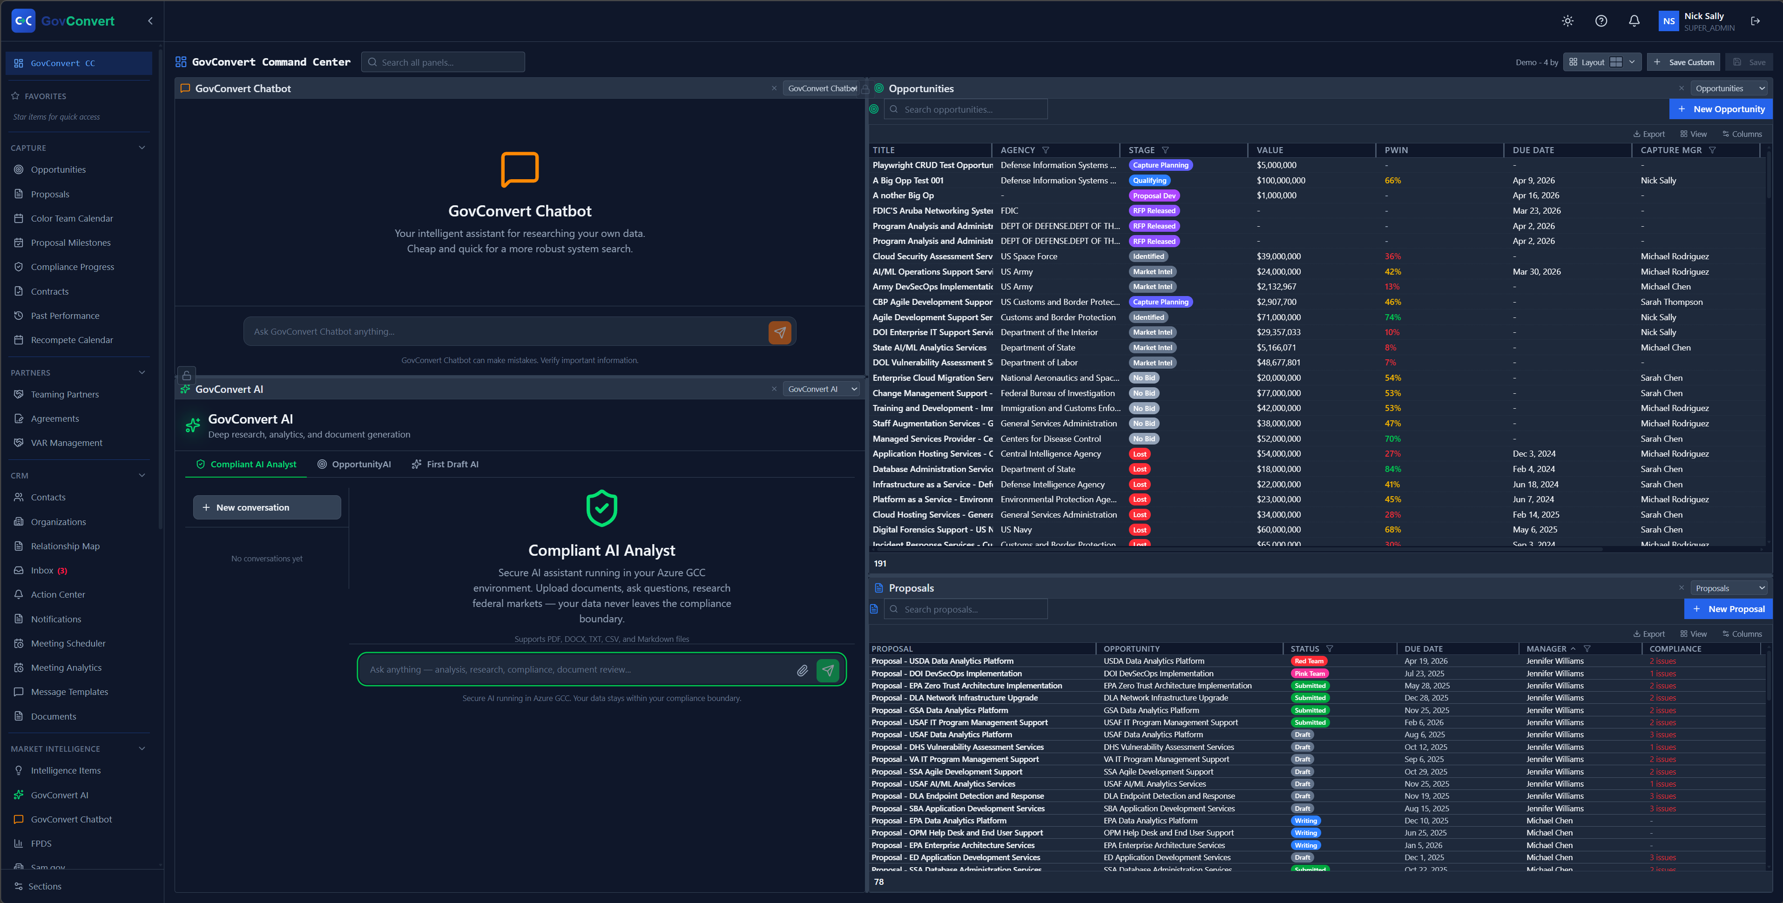Filter the Capture Mgr column
Screen dimensions: 1783x903
(1712, 150)
